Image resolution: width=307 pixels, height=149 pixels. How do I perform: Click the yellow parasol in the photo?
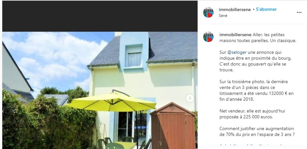112,103
